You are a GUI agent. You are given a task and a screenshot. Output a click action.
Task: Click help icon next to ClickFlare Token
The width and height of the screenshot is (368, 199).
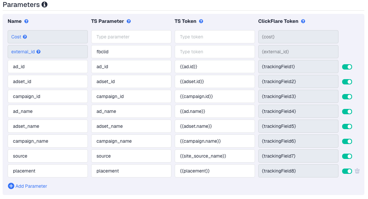(303, 21)
